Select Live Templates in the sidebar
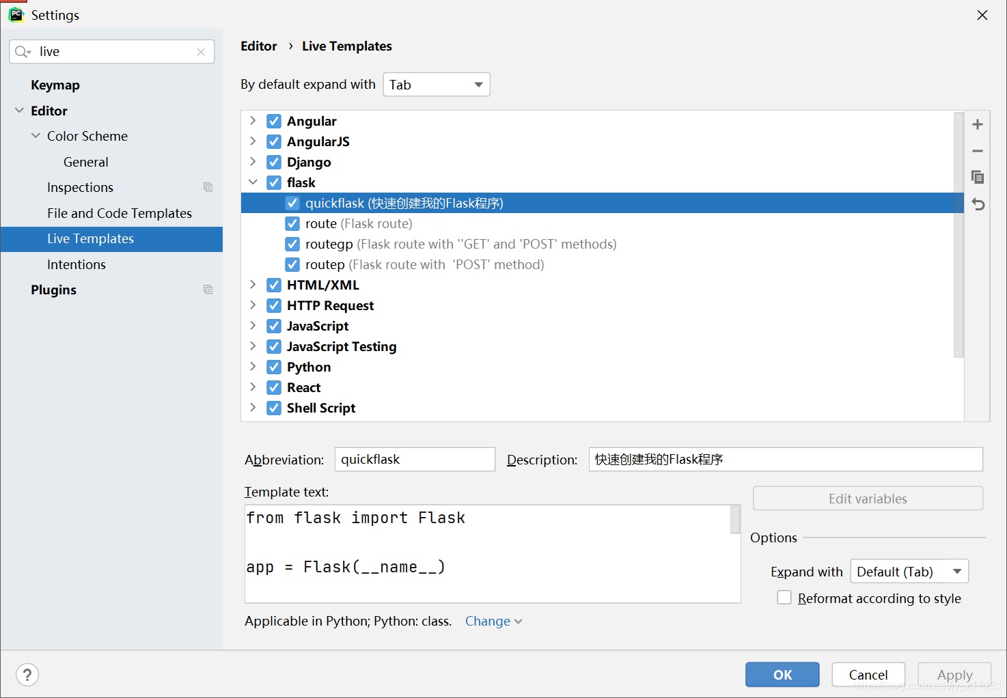The width and height of the screenshot is (1007, 698). 111,239
